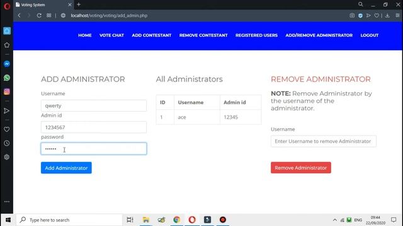Close the Voting System tab

[70, 4]
